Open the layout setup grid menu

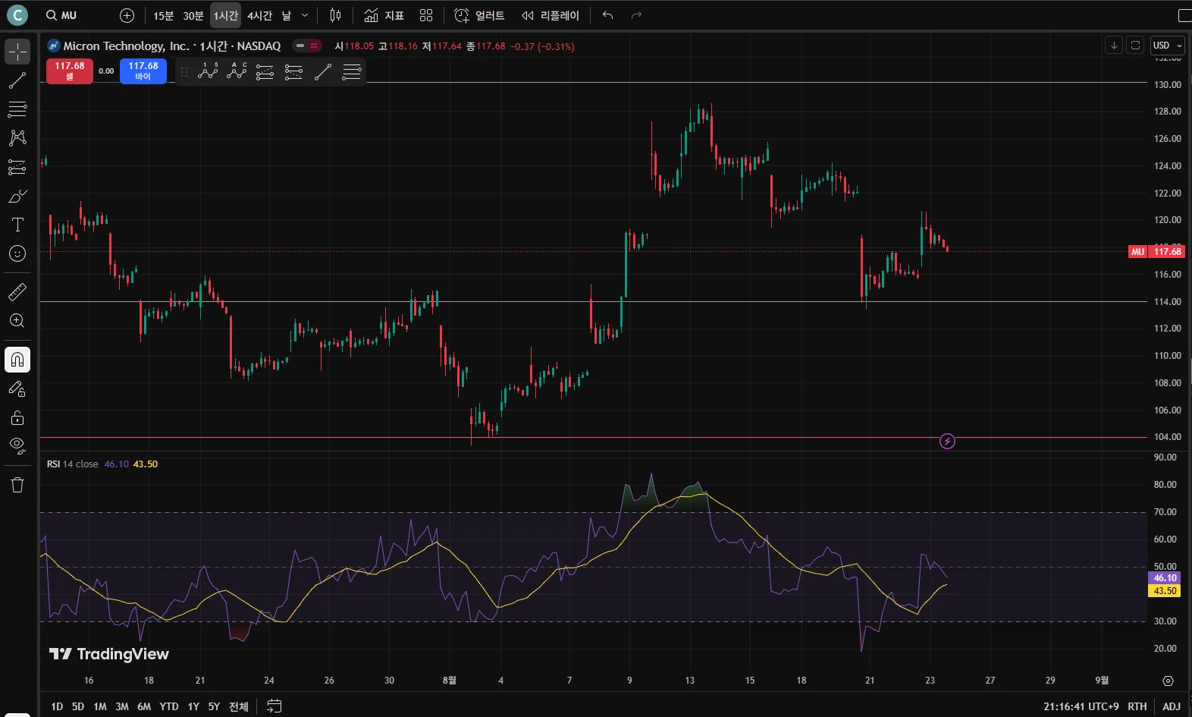coord(426,15)
